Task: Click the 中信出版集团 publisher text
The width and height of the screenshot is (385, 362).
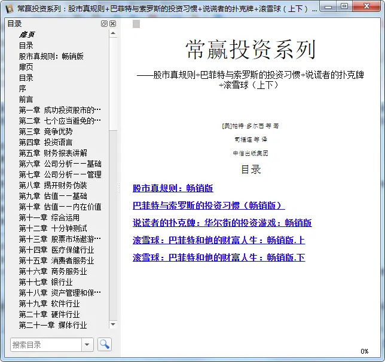Action: [250, 153]
